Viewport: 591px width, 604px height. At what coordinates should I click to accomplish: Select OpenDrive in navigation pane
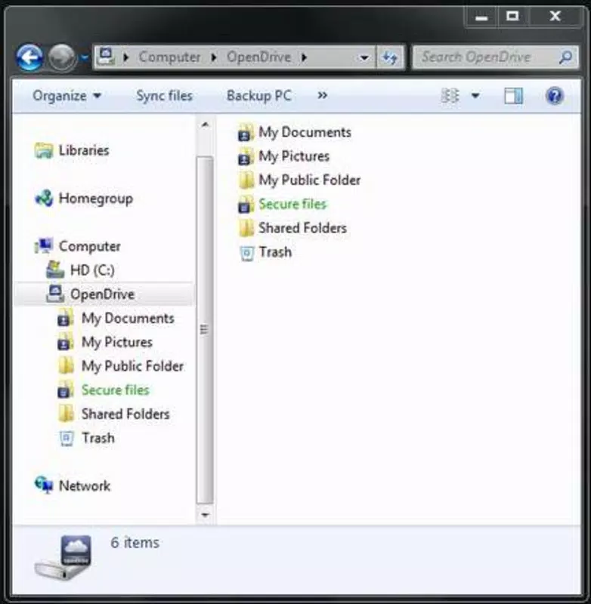tap(102, 294)
